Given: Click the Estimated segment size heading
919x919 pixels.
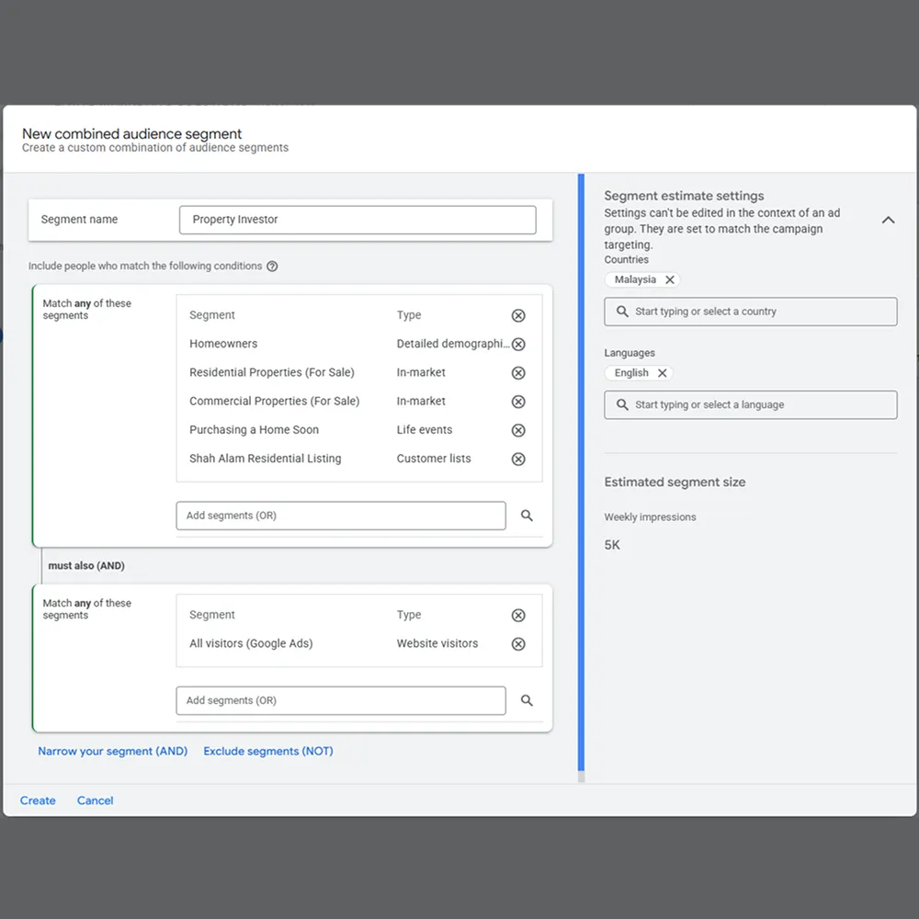Looking at the screenshot, I should (x=675, y=482).
